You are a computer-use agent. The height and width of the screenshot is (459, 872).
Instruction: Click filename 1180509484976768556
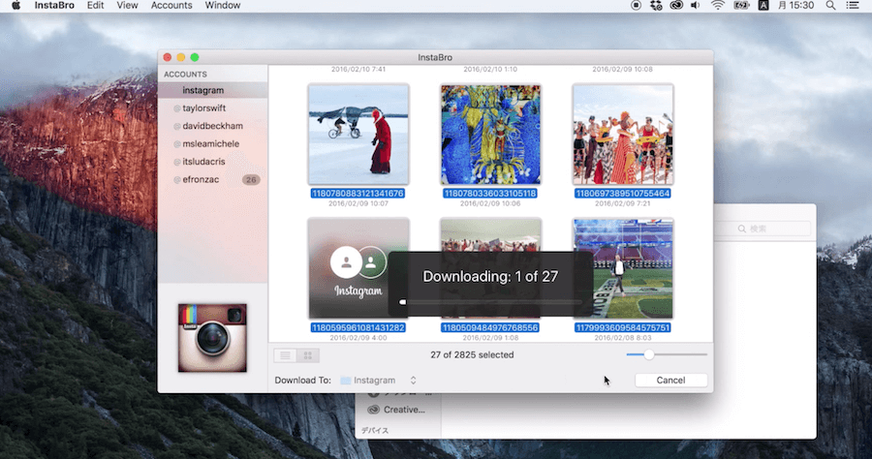pyautogui.click(x=490, y=328)
